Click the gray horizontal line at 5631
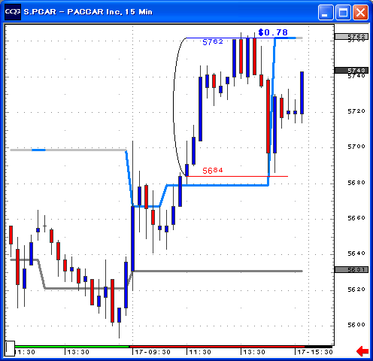 tap(218, 271)
